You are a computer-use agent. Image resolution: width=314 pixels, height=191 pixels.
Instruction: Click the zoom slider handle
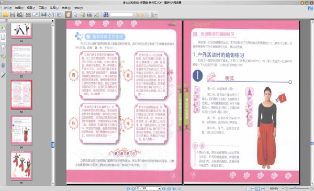295,188
